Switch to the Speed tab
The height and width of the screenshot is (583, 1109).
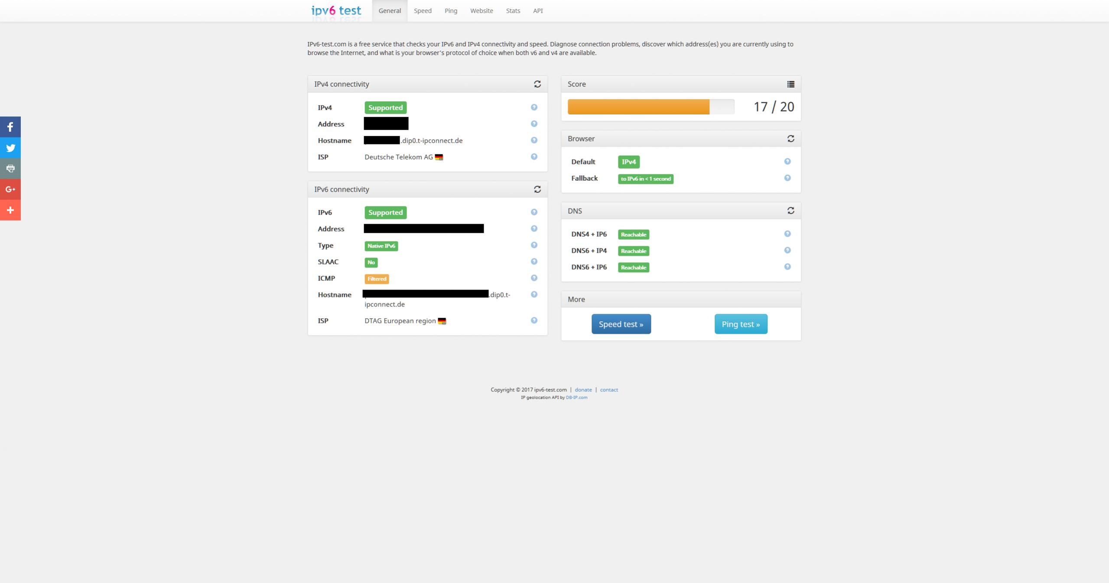[423, 11]
